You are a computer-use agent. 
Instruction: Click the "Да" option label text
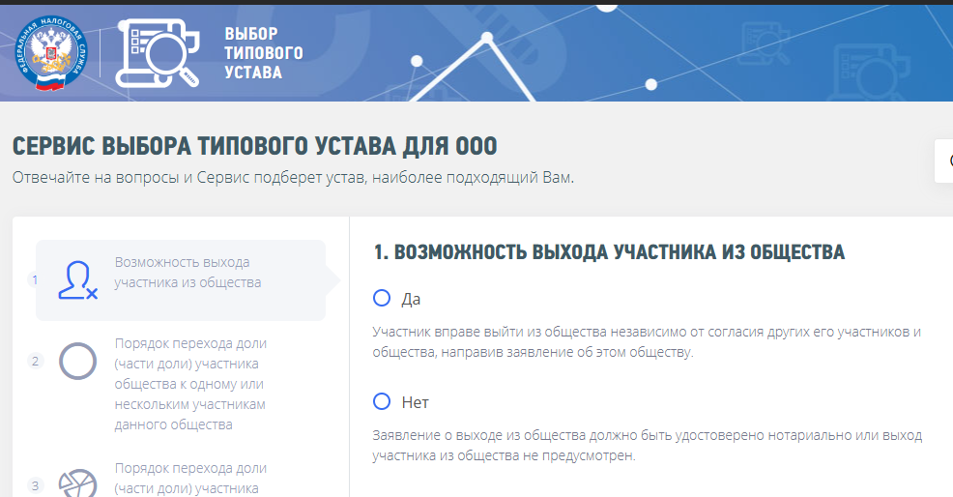(411, 299)
